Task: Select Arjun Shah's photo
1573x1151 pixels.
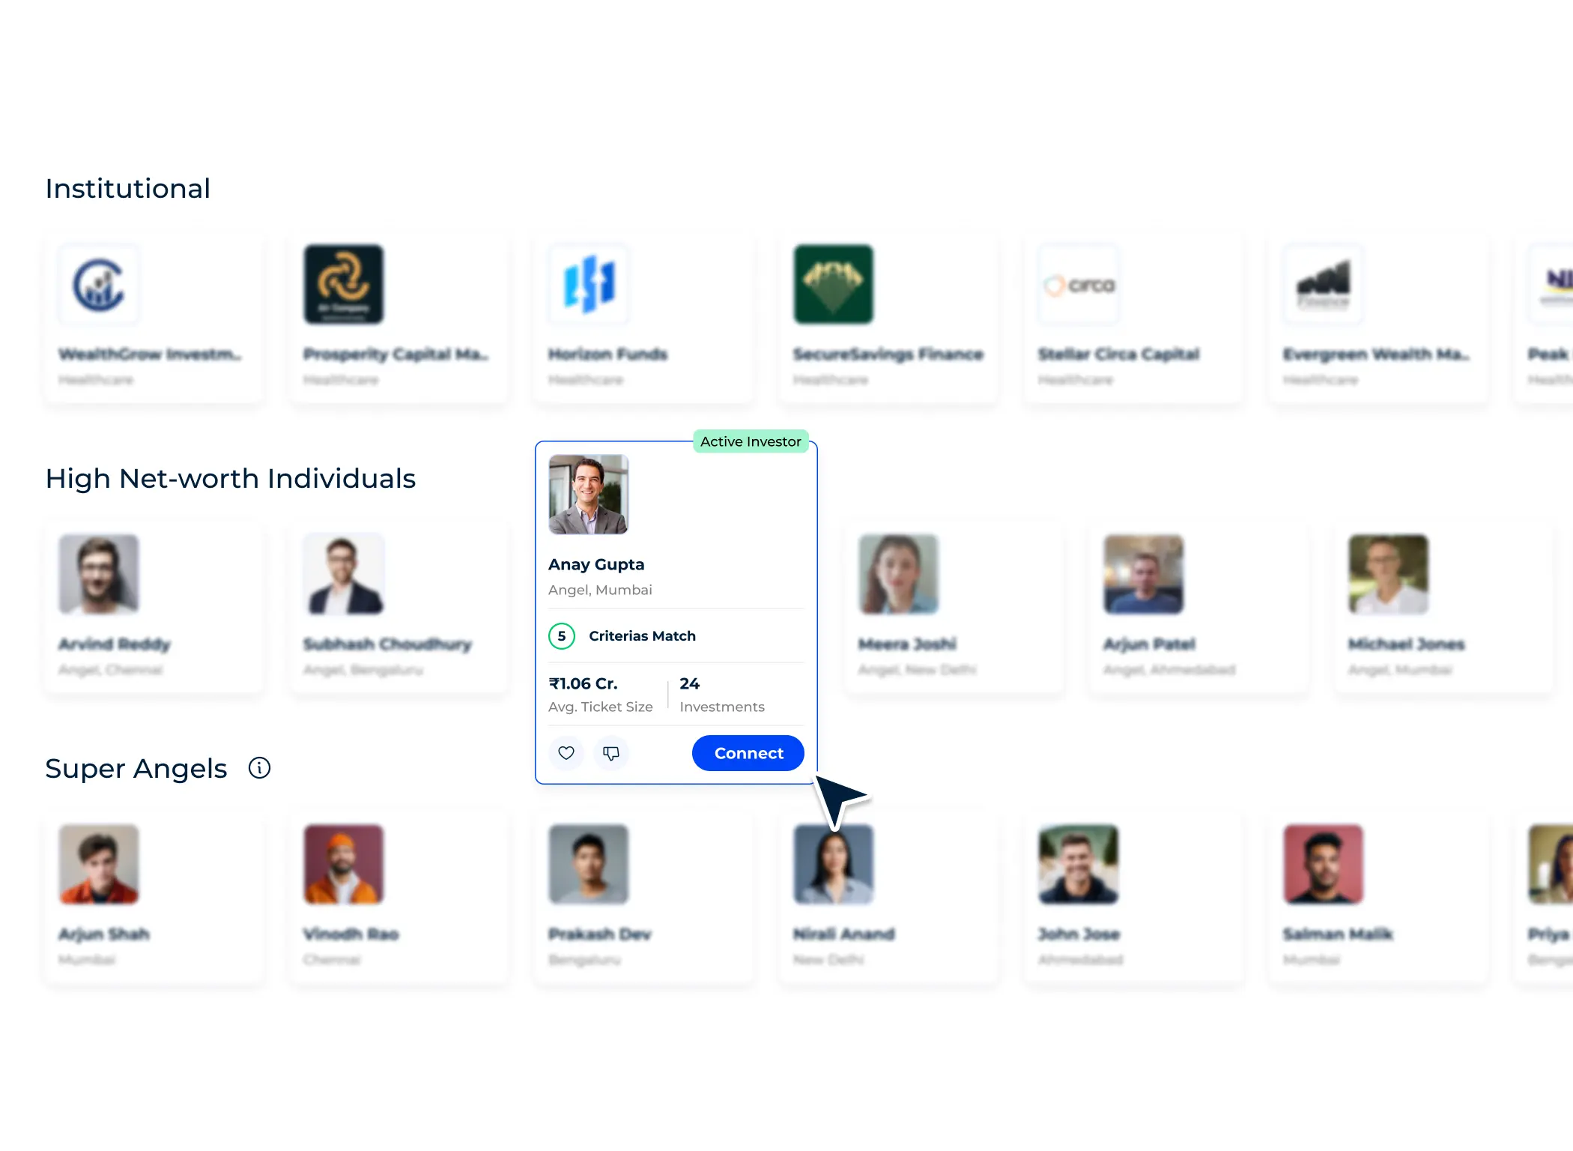Action: point(99,865)
